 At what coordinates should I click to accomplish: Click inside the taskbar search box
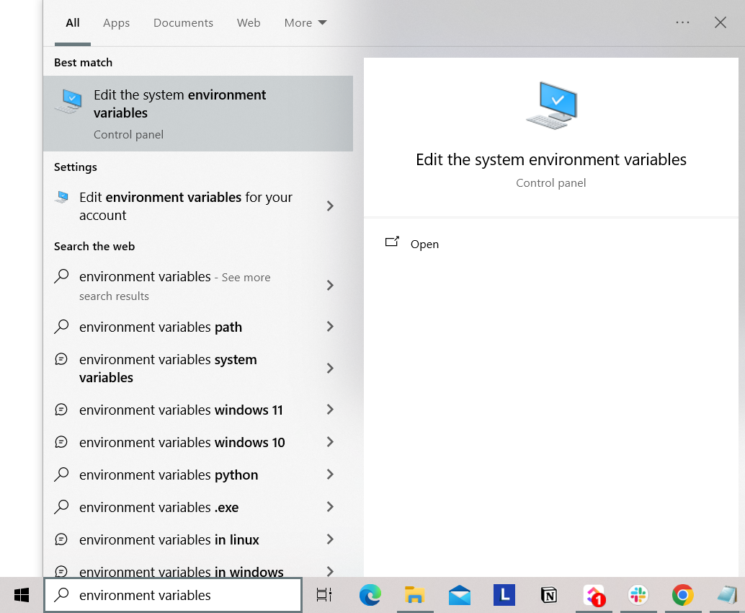coord(173,594)
